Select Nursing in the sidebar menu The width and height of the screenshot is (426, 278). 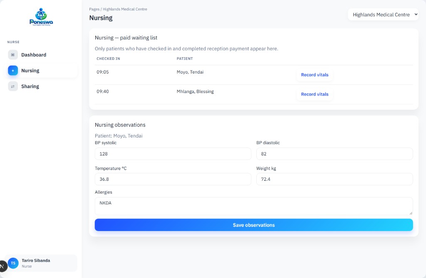click(x=41, y=71)
